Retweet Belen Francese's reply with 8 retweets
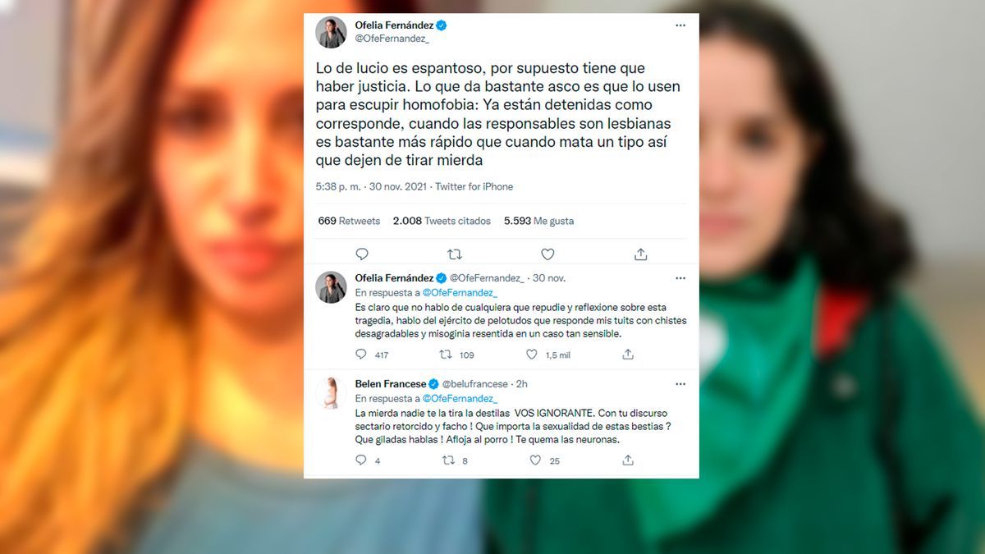The width and height of the screenshot is (985, 554). (448, 460)
